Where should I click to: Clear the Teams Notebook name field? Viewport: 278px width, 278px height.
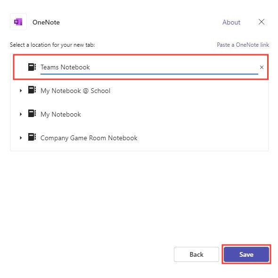tap(262, 67)
